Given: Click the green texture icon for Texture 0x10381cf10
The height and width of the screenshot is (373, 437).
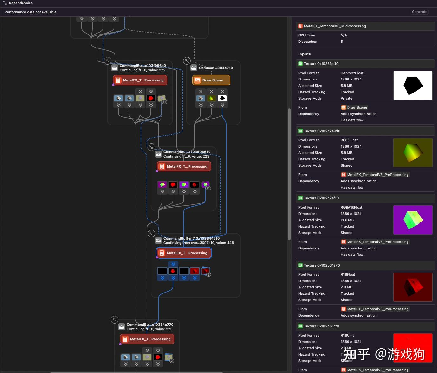Looking at the screenshot, I should [300, 64].
